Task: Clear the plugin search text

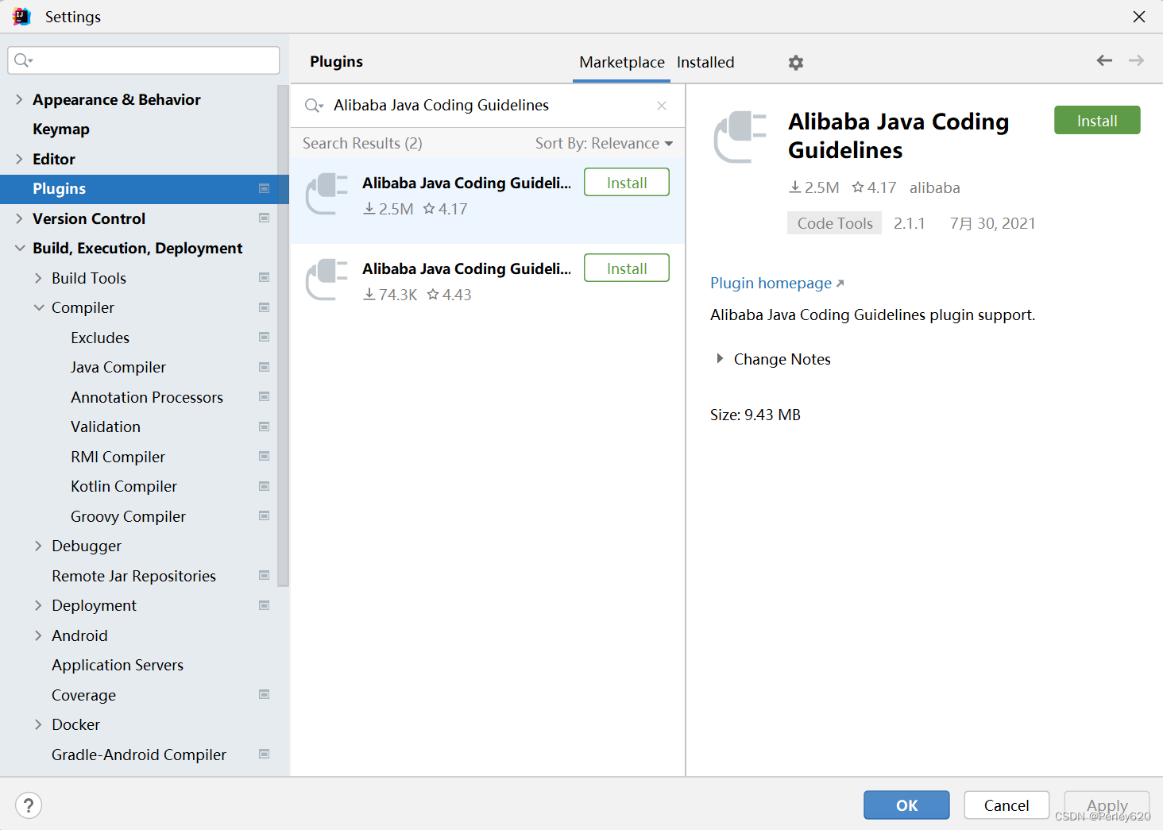Action: click(x=661, y=106)
